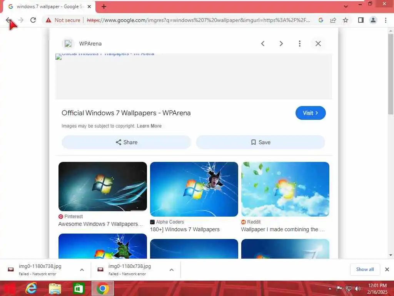
Task: Launch Internet Explorer from taskbar
Action: point(31,288)
